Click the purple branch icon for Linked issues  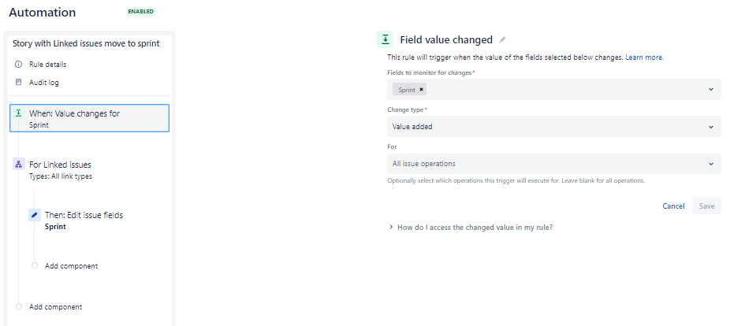(x=19, y=165)
